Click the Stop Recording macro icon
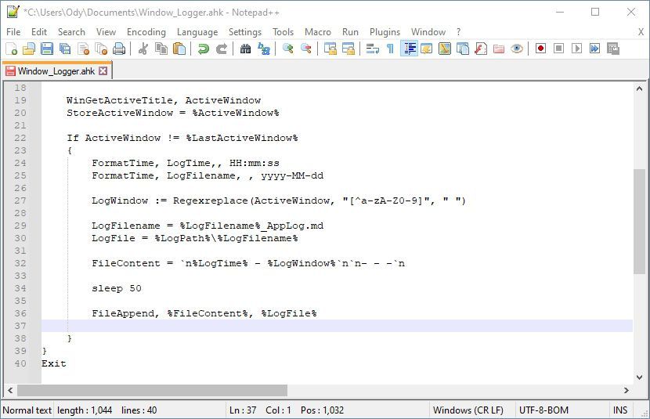 tap(559, 49)
